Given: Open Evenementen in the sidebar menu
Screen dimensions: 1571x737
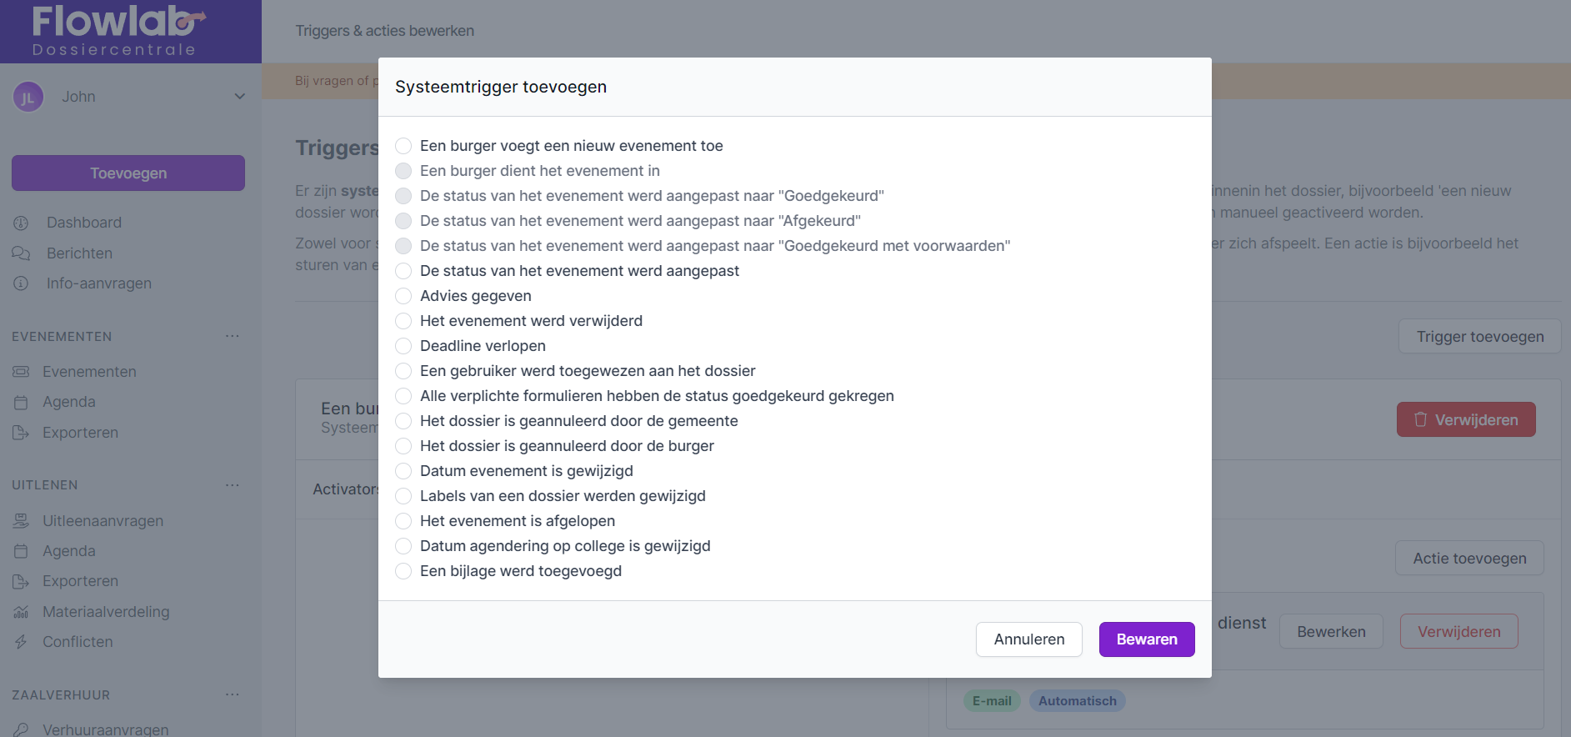Looking at the screenshot, I should 89,372.
